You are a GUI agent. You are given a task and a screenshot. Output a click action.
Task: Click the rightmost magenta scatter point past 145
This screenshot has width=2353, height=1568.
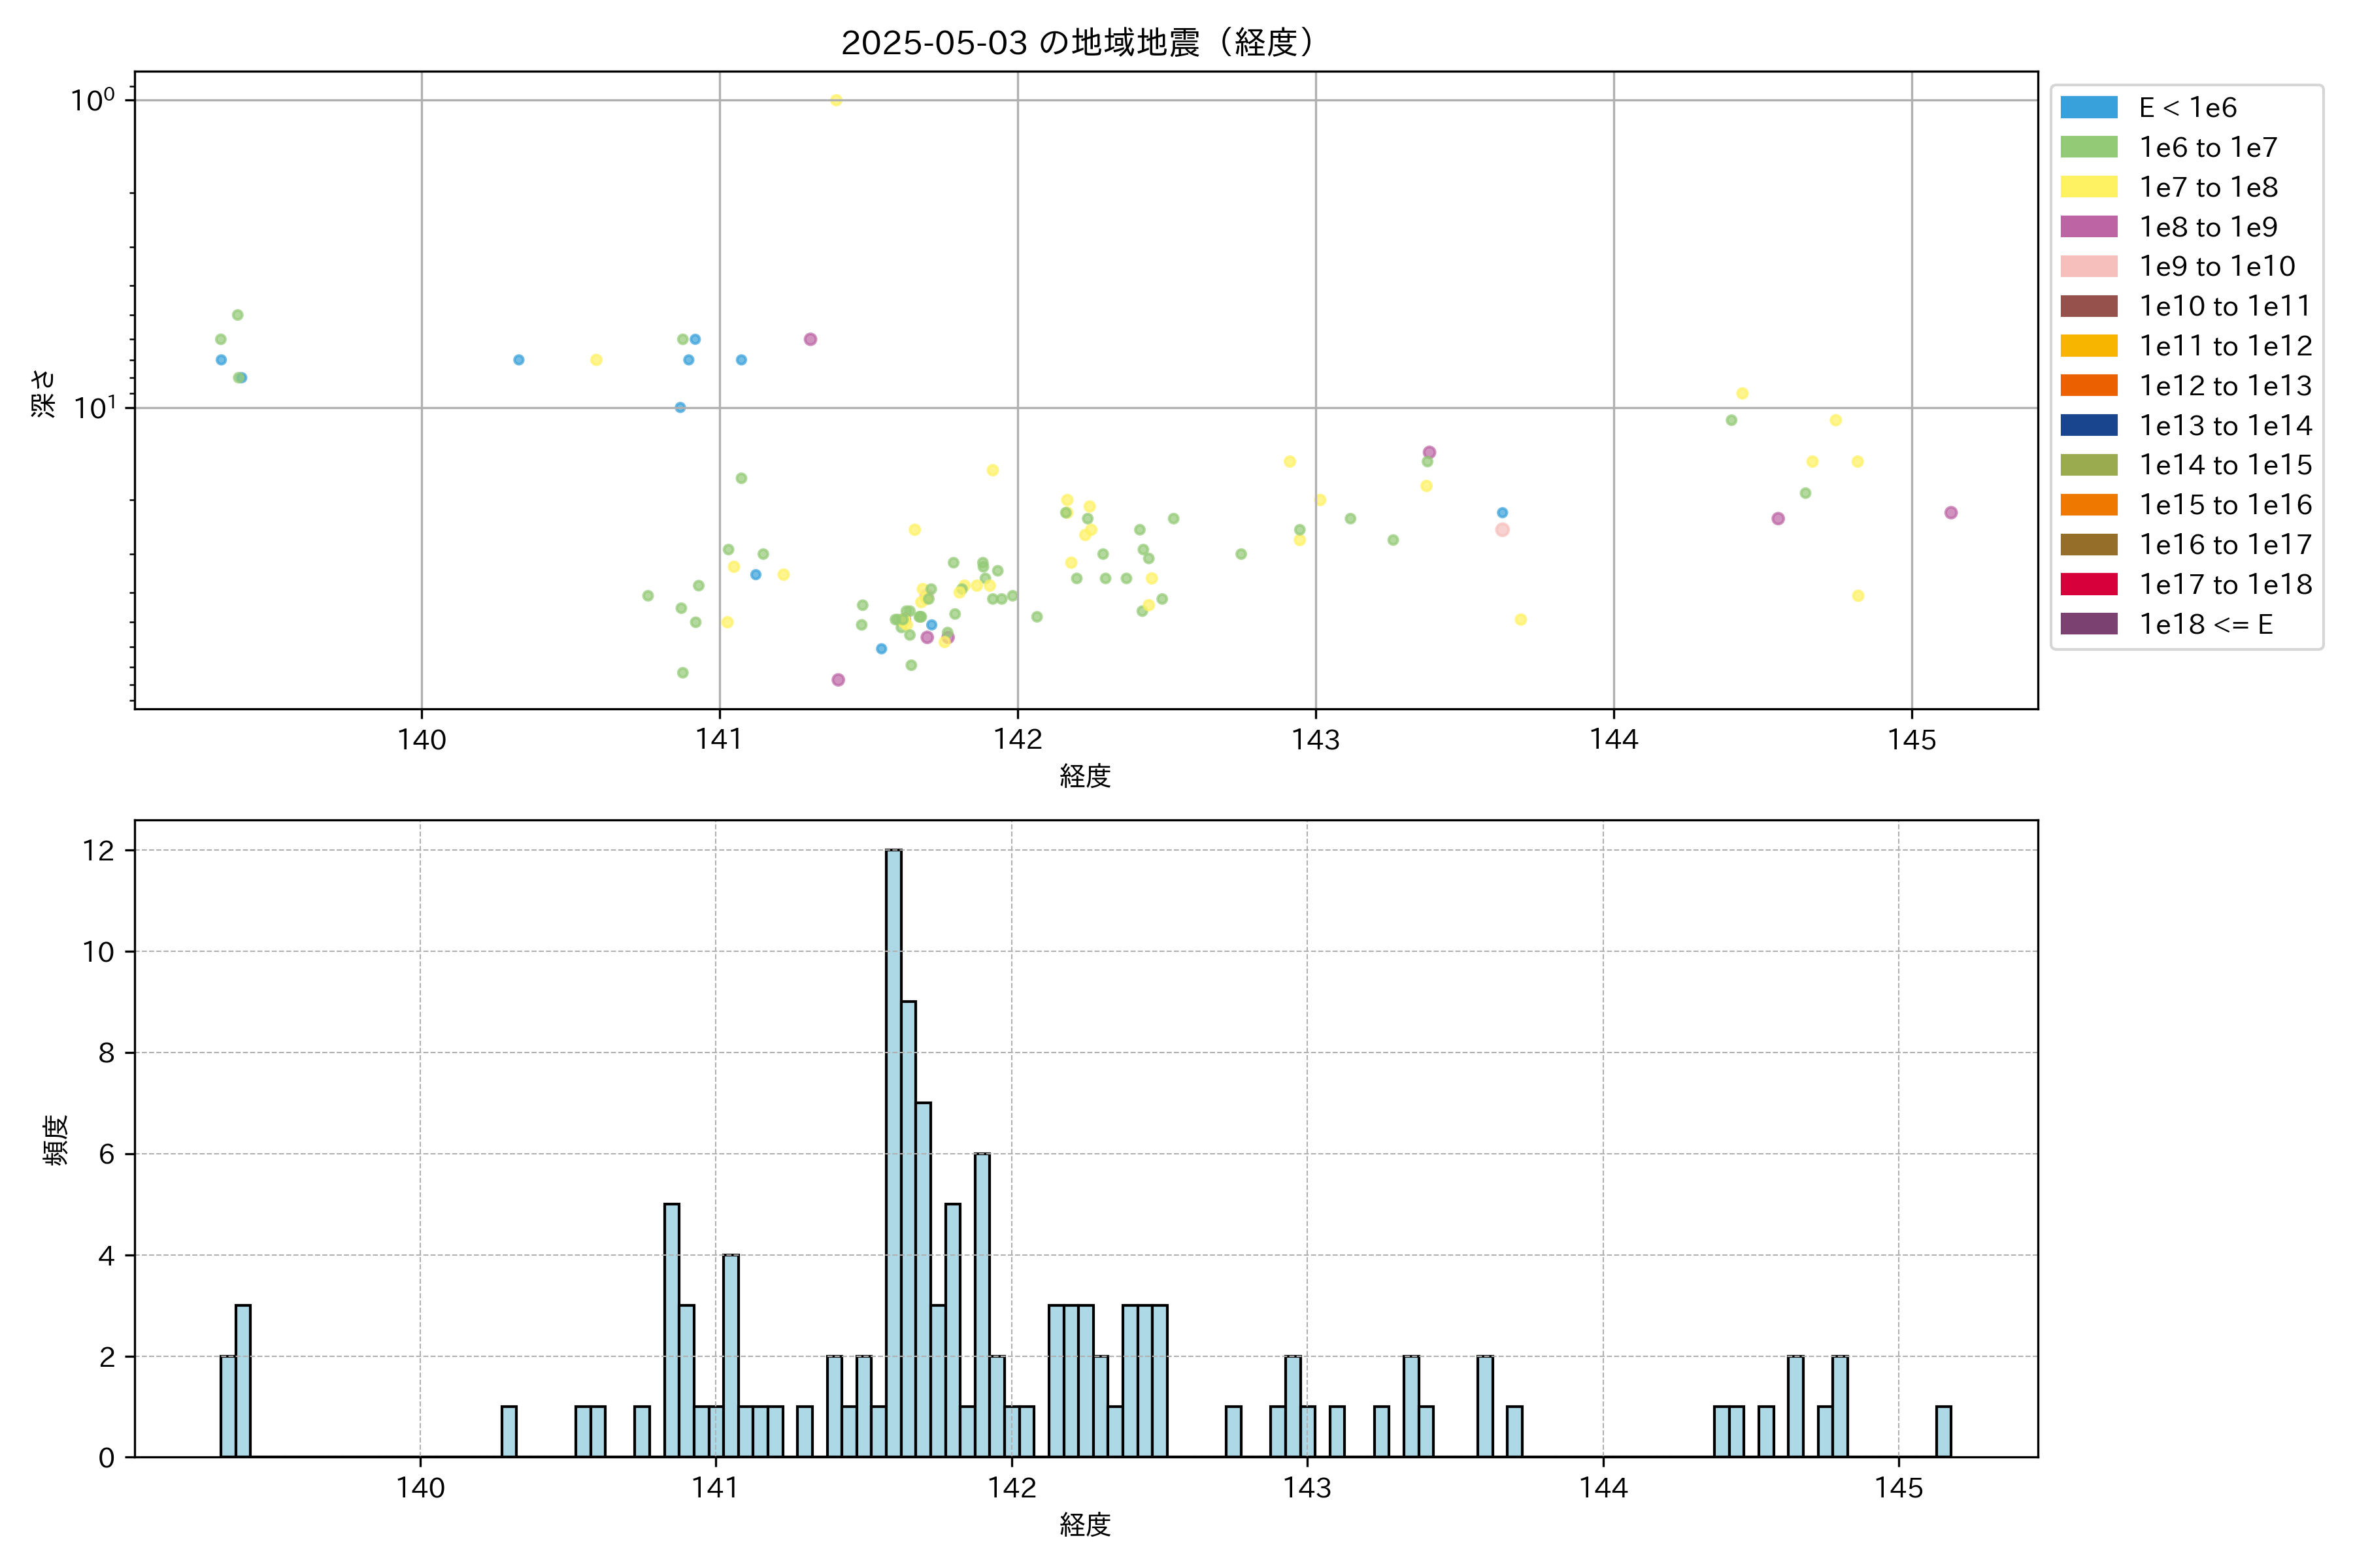point(1951,513)
